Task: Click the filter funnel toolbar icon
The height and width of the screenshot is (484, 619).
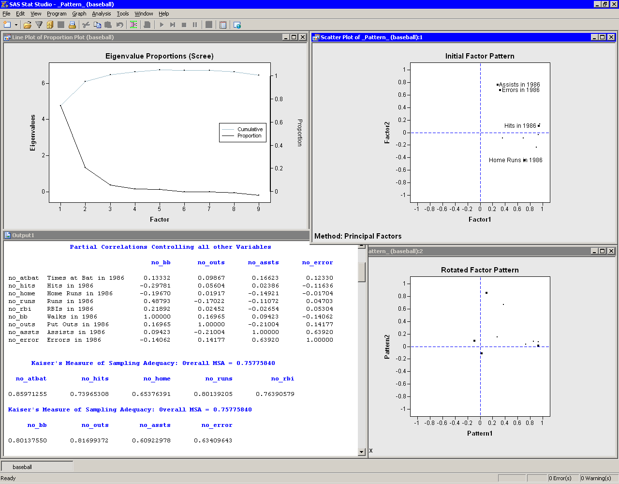Action: click(x=39, y=25)
